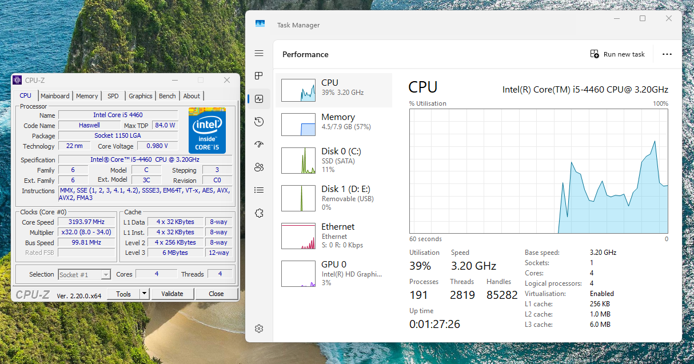This screenshot has height=364, width=694.
Task: Switch to the Graphics tab in CPU-Z
Action: [141, 96]
